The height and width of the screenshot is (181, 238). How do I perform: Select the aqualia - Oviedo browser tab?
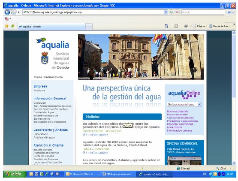pos(51,27)
